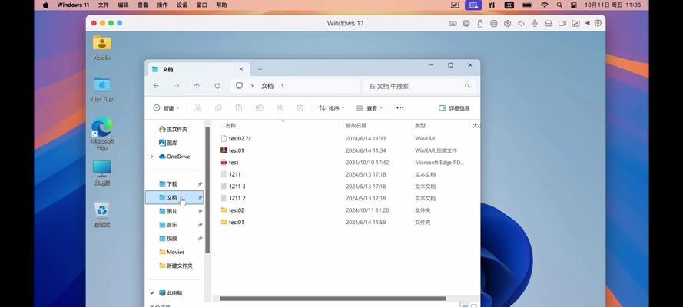Select the sidebar vertical scrollbar

207,190
